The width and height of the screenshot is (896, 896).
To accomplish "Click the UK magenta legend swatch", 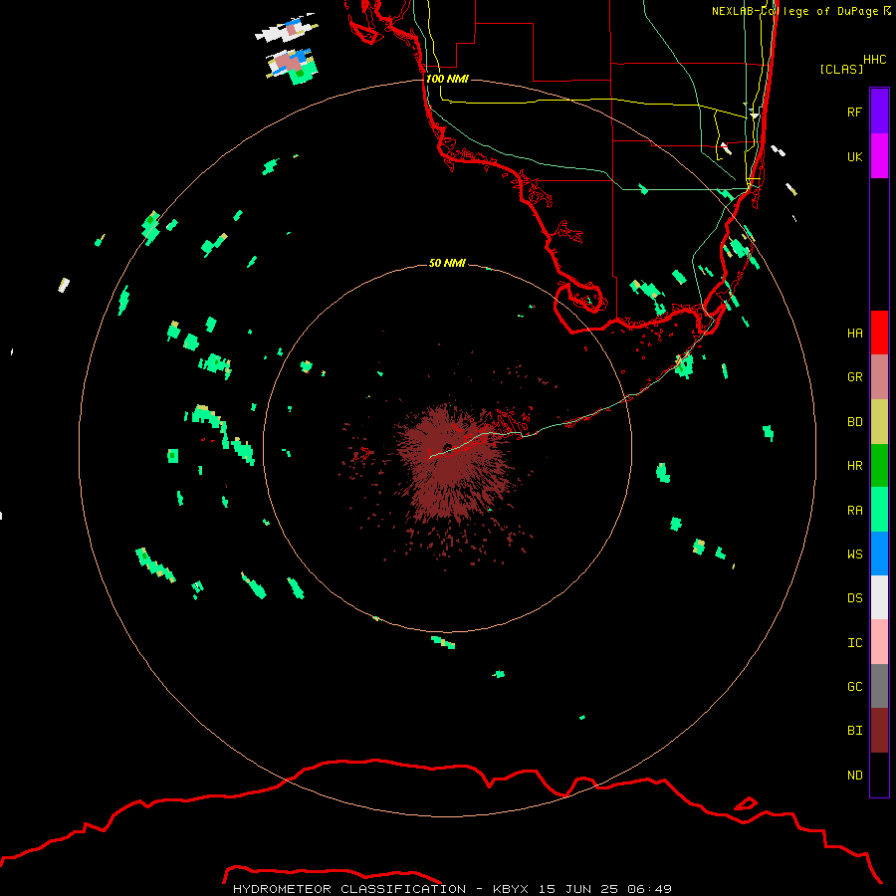I will pyautogui.click(x=879, y=156).
